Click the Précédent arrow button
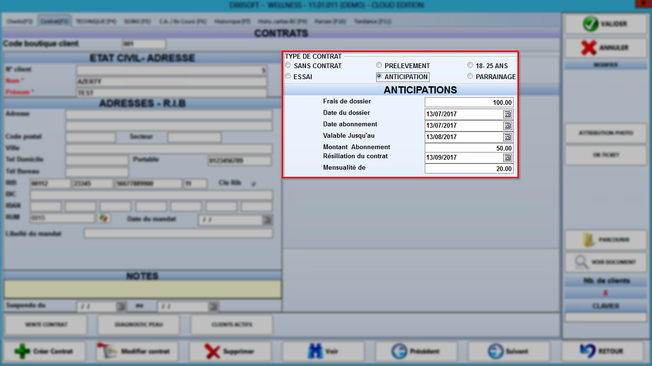The height and width of the screenshot is (366, 652). point(416,351)
